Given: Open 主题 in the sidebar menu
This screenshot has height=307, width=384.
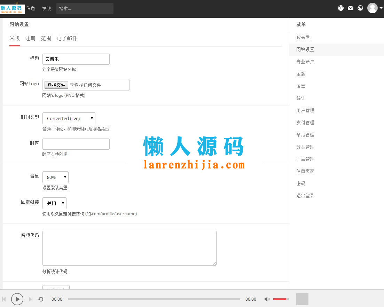Looking at the screenshot, I should click(301, 74).
